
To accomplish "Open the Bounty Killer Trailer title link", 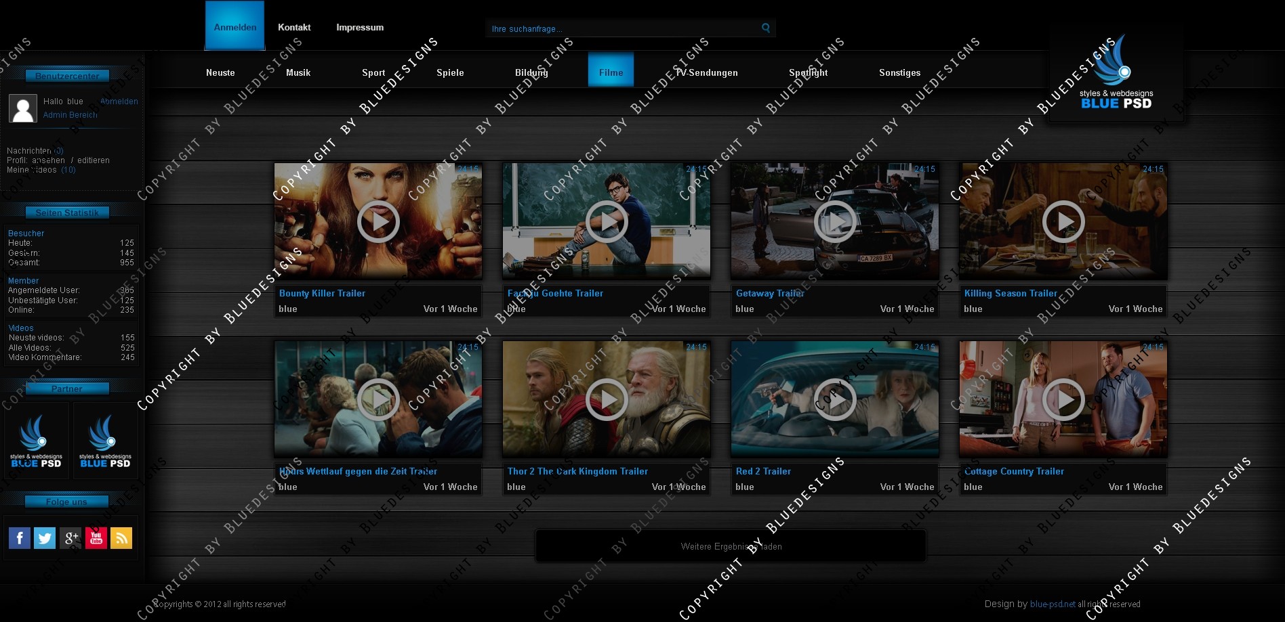I will tap(322, 293).
